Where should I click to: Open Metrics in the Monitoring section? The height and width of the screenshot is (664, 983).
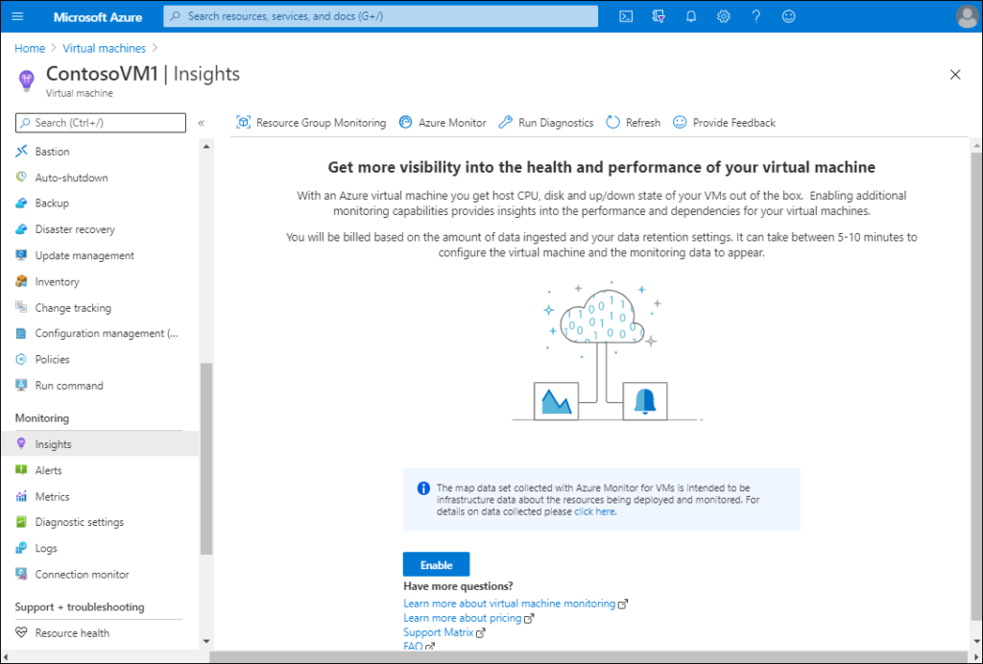52,496
